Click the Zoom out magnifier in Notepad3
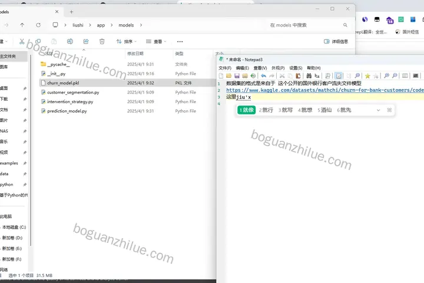 pos(395,76)
